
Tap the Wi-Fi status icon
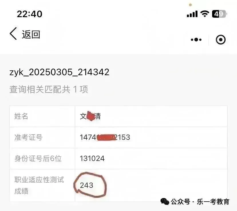click(x=204, y=14)
